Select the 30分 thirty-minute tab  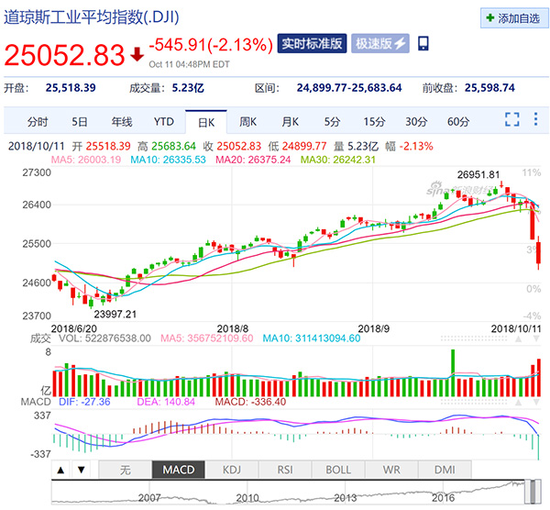coord(416,122)
